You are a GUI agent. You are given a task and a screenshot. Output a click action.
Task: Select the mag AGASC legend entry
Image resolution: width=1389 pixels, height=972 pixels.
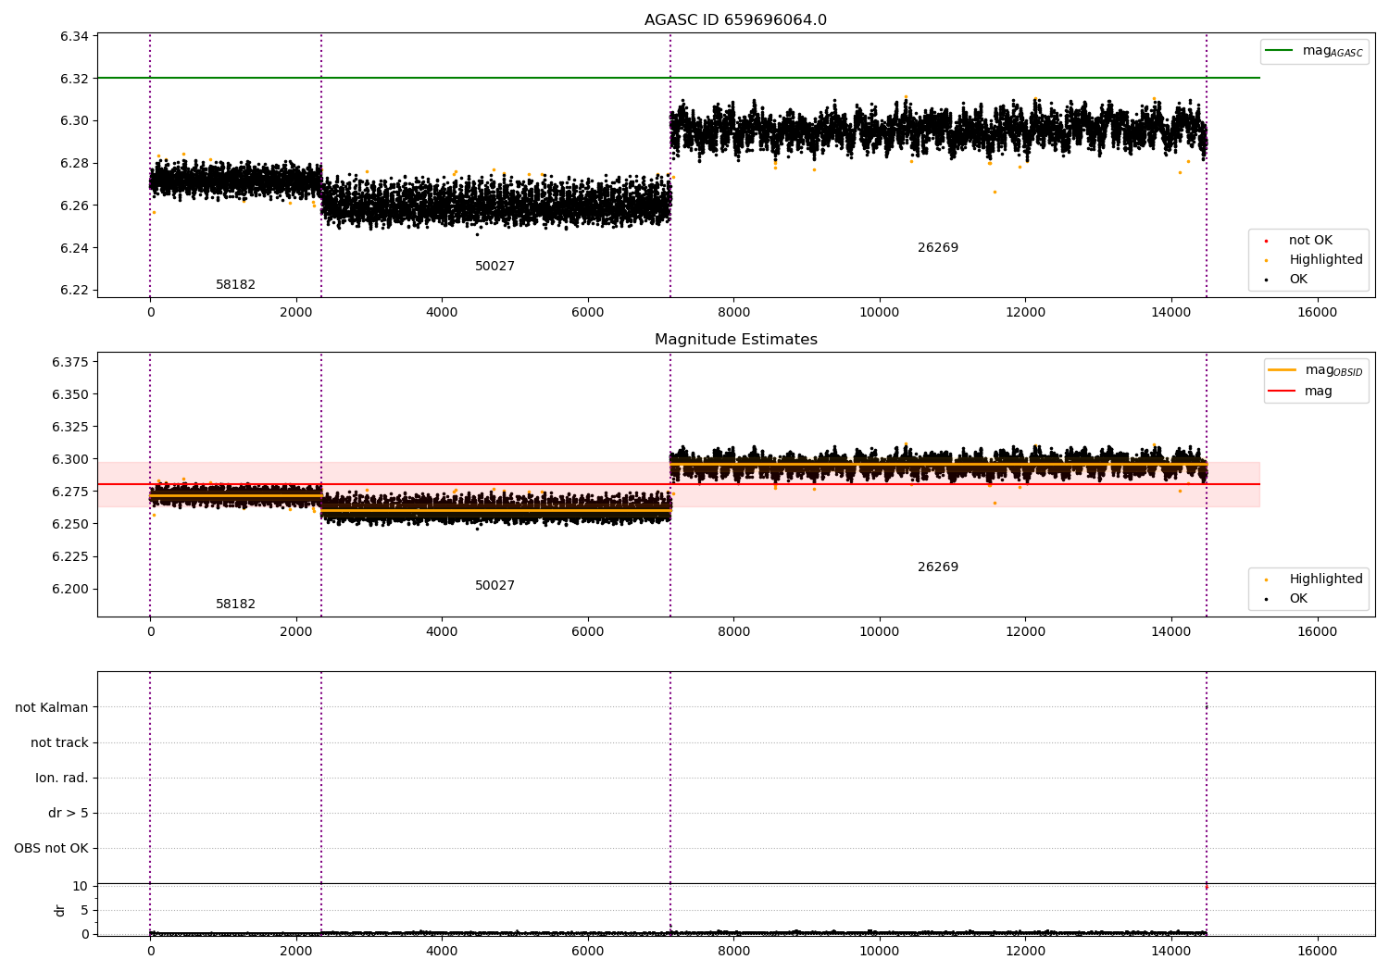click(1314, 51)
